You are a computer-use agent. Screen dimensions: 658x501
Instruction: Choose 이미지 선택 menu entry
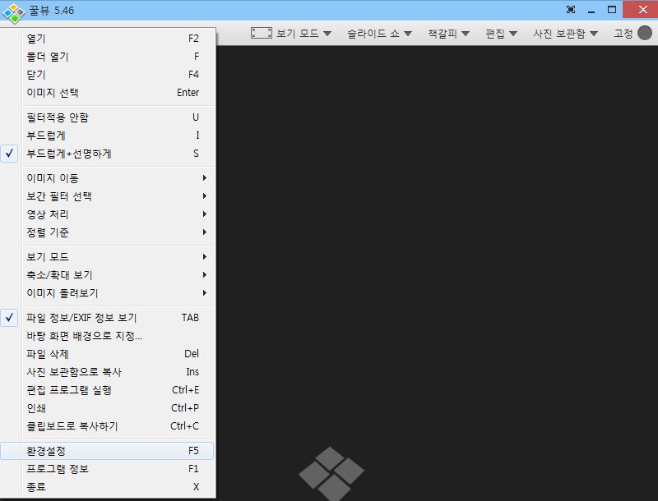108,93
